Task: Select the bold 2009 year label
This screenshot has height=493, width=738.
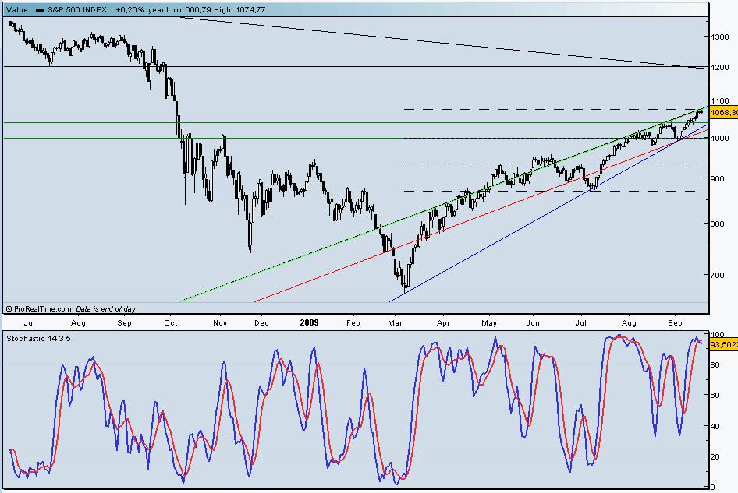Action: 309,322
